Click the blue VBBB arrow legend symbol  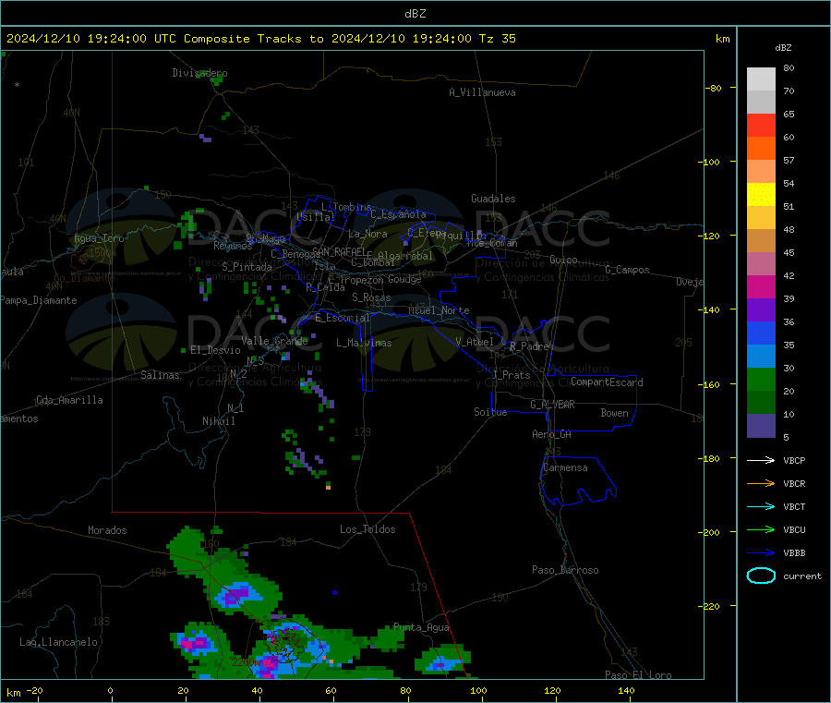click(761, 553)
